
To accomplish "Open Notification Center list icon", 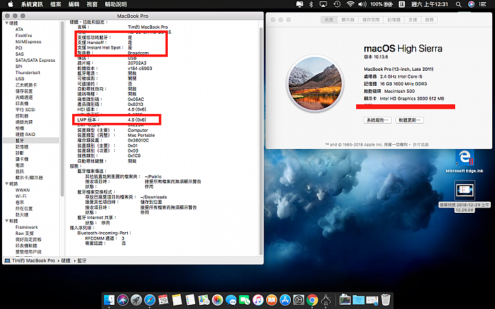I will pos(483,4).
